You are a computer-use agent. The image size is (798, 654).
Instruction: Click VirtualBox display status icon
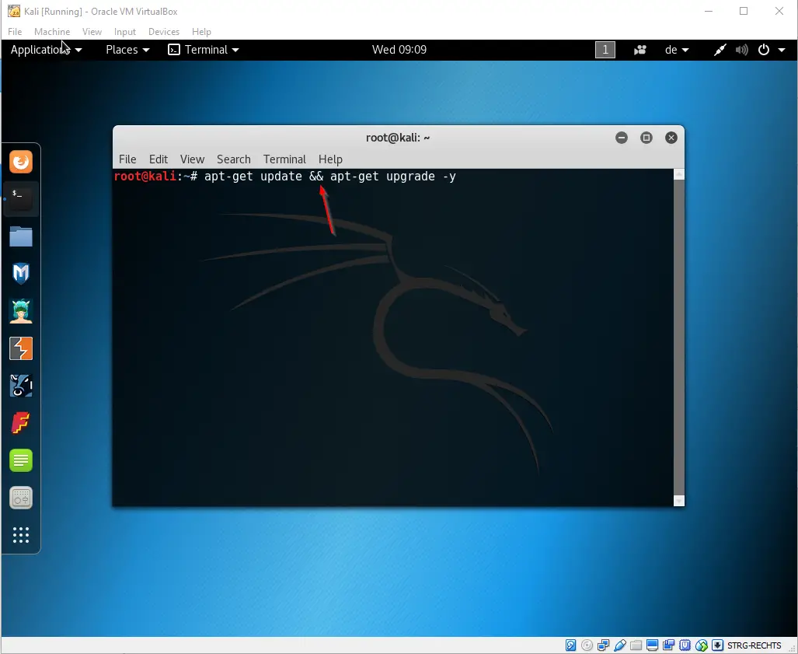click(x=652, y=645)
